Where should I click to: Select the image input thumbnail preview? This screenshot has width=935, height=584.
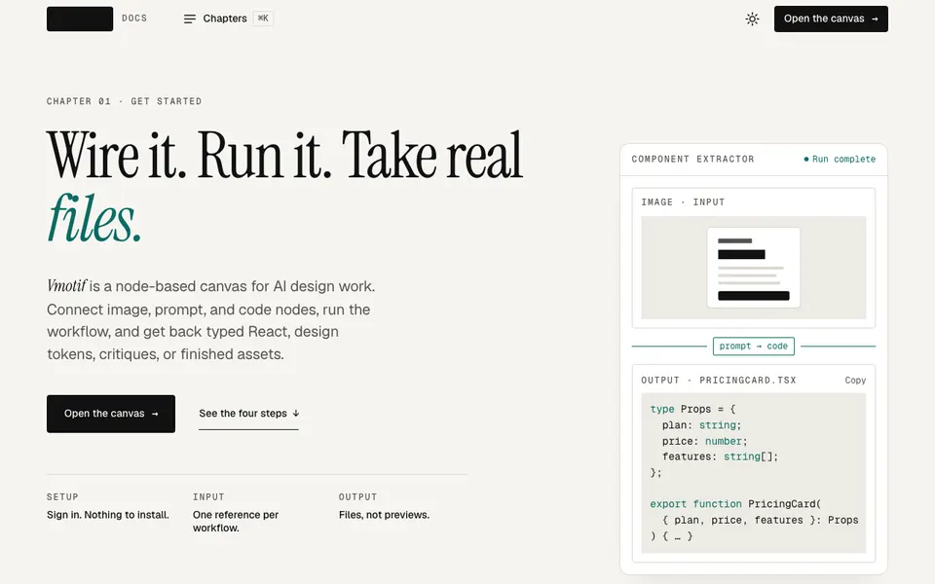(x=754, y=268)
